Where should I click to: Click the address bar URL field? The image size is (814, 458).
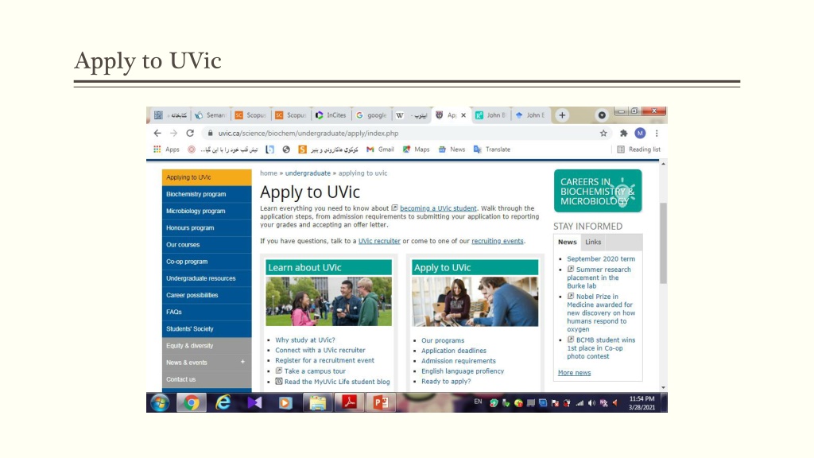405,134
